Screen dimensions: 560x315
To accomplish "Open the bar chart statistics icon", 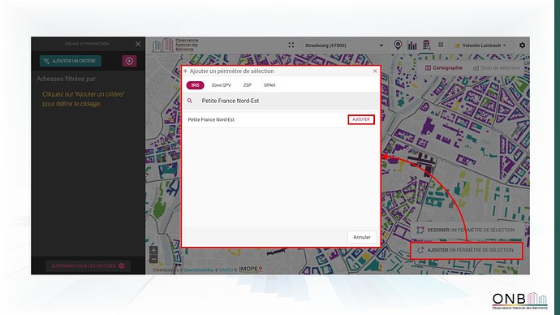I will click(412, 45).
